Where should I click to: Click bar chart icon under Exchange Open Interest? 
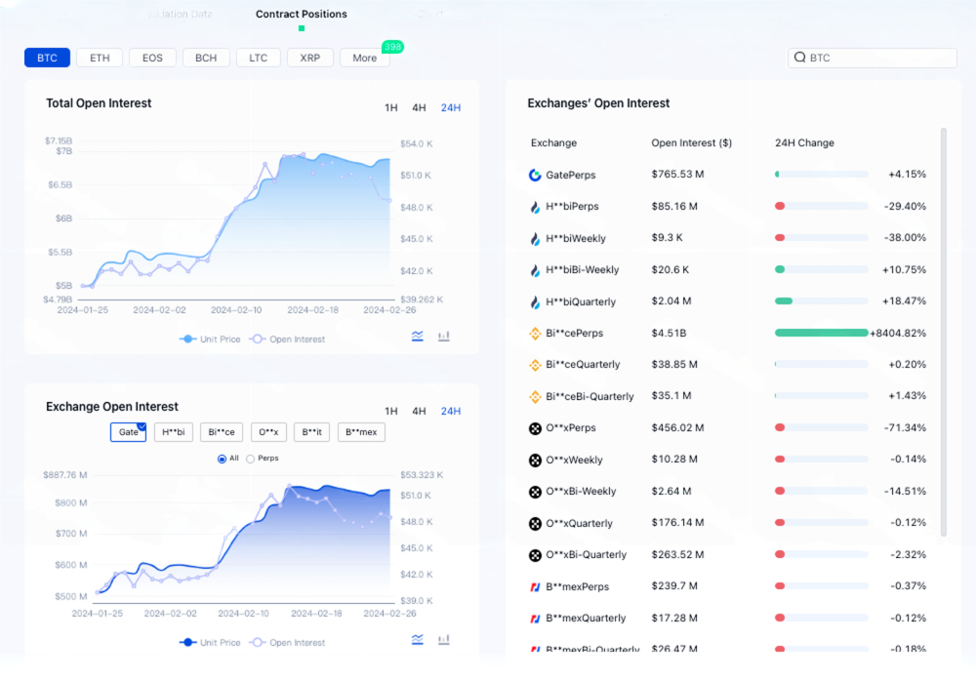[444, 639]
